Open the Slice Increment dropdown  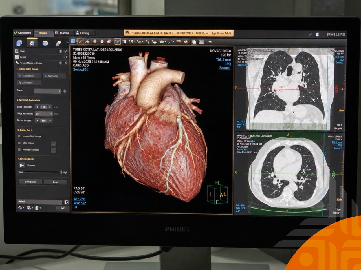pyautogui.click(x=44, y=114)
